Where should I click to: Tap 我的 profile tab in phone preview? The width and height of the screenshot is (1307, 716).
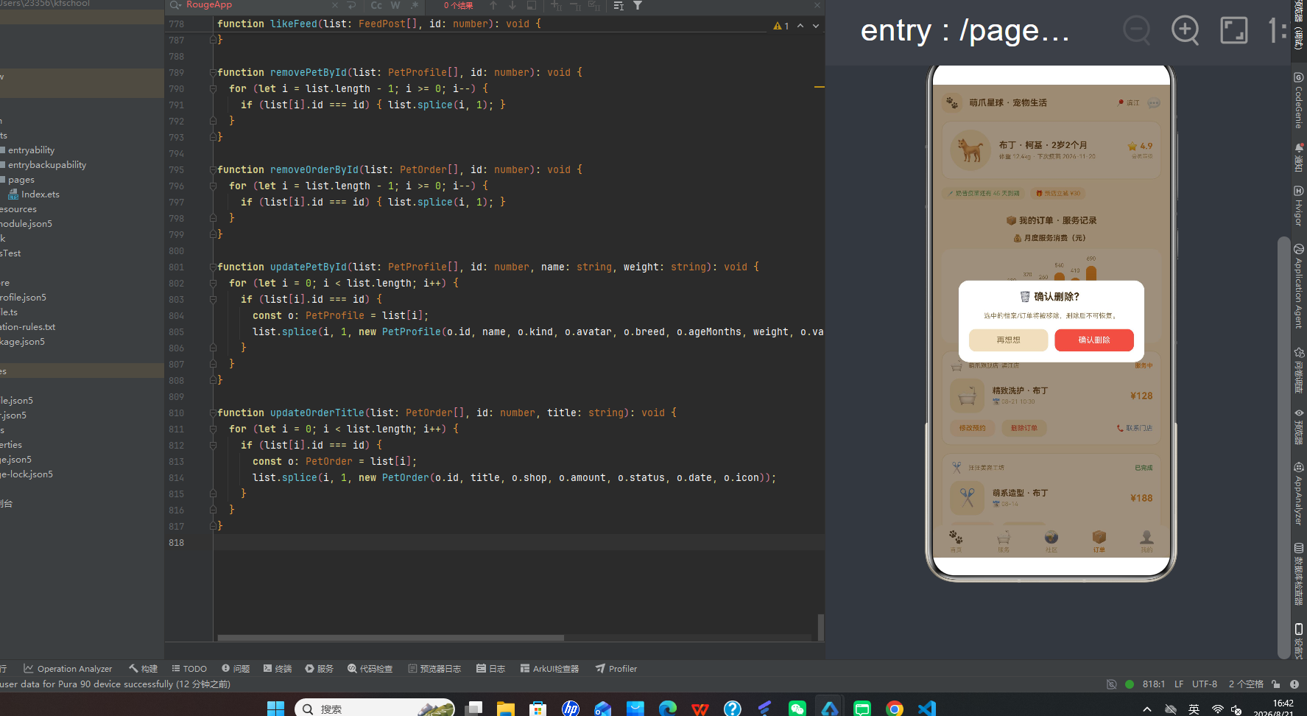coord(1146,541)
